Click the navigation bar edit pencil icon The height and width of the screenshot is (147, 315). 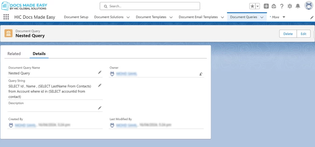(312, 18)
